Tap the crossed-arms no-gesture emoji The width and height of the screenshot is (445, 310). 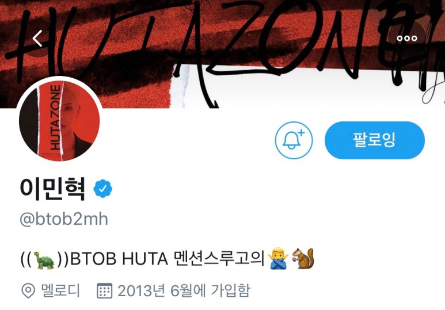click(278, 258)
